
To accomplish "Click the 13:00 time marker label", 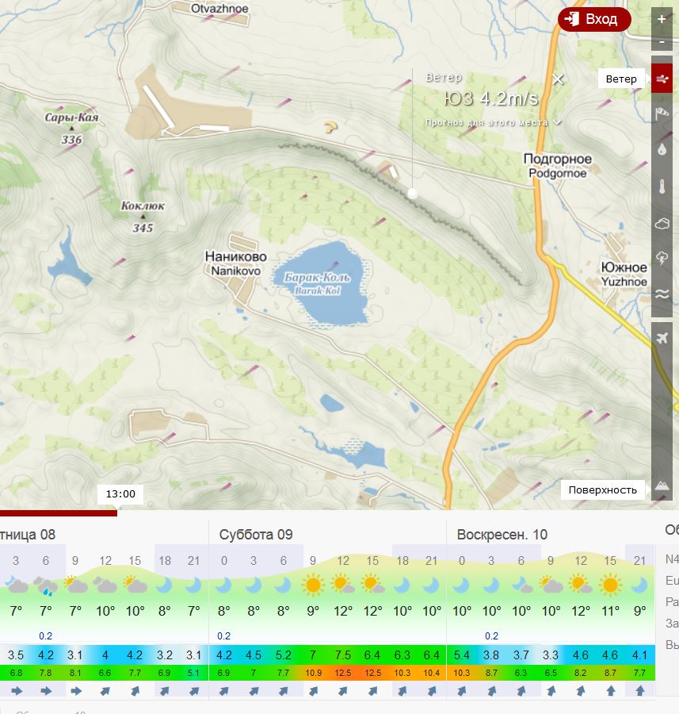I will click(x=120, y=493).
